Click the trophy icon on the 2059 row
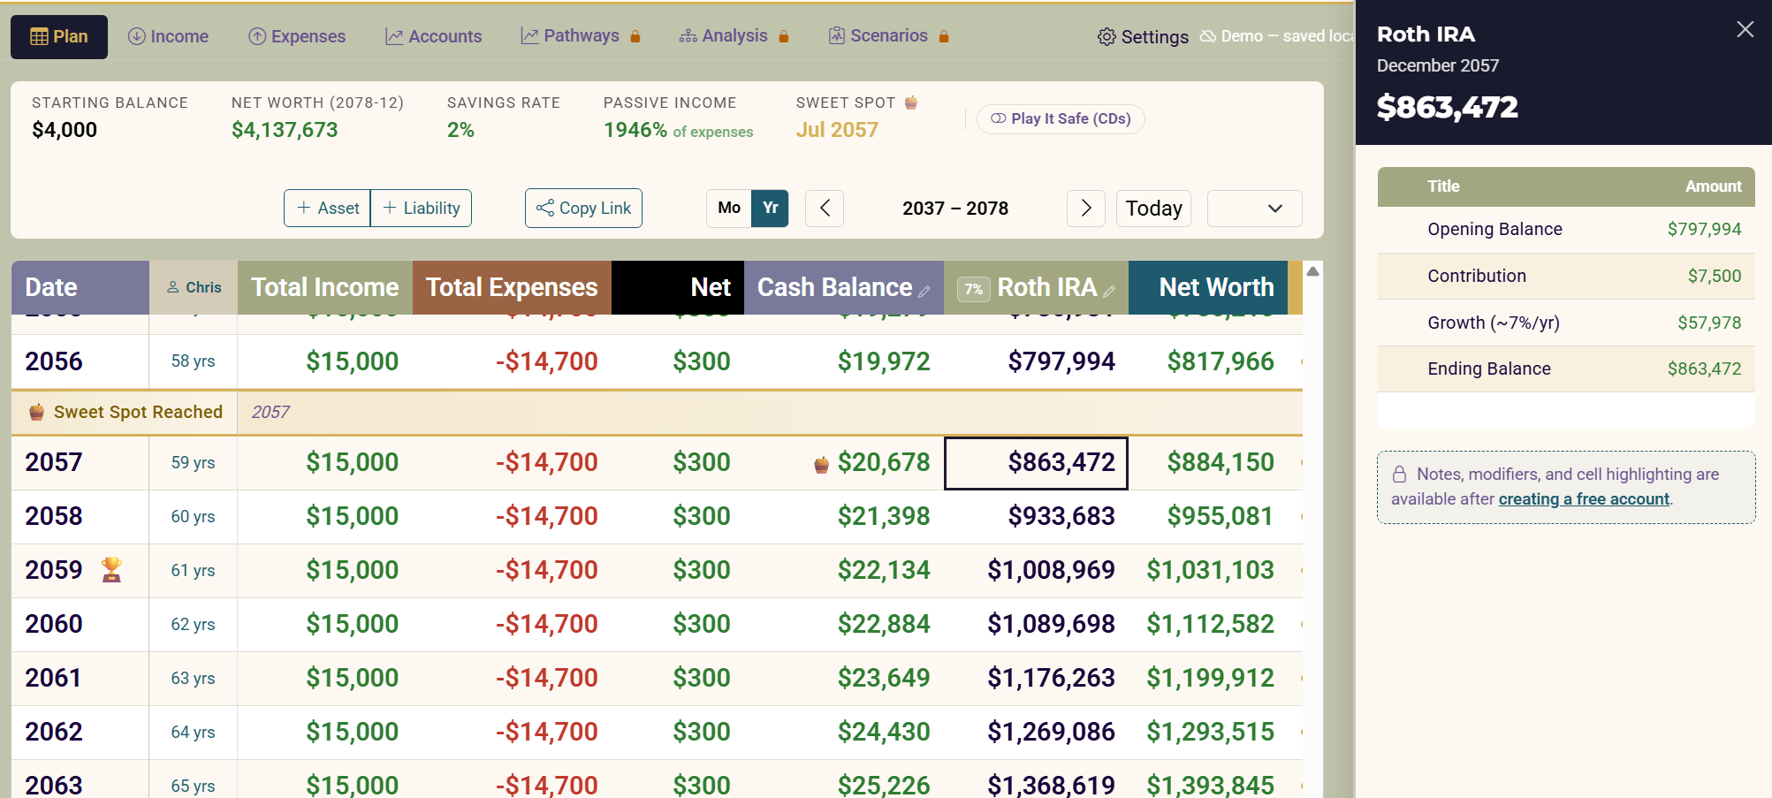 coord(111,569)
